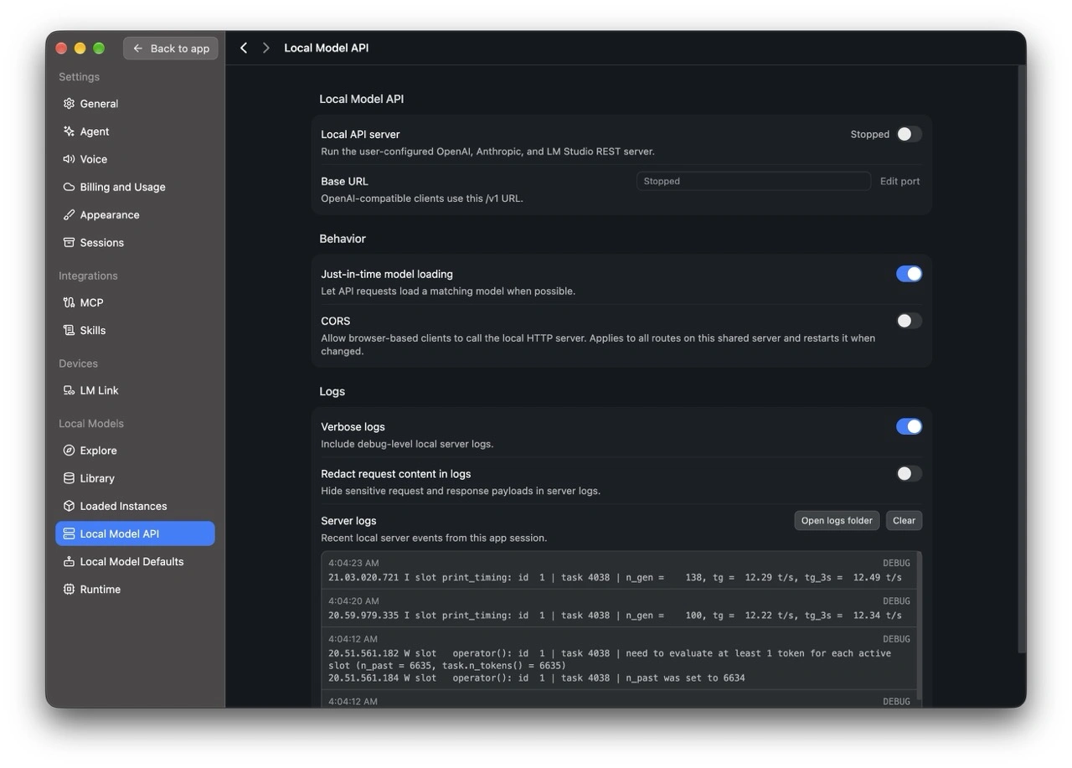Click the Server logs label
The width and height of the screenshot is (1072, 768).
(348, 521)
